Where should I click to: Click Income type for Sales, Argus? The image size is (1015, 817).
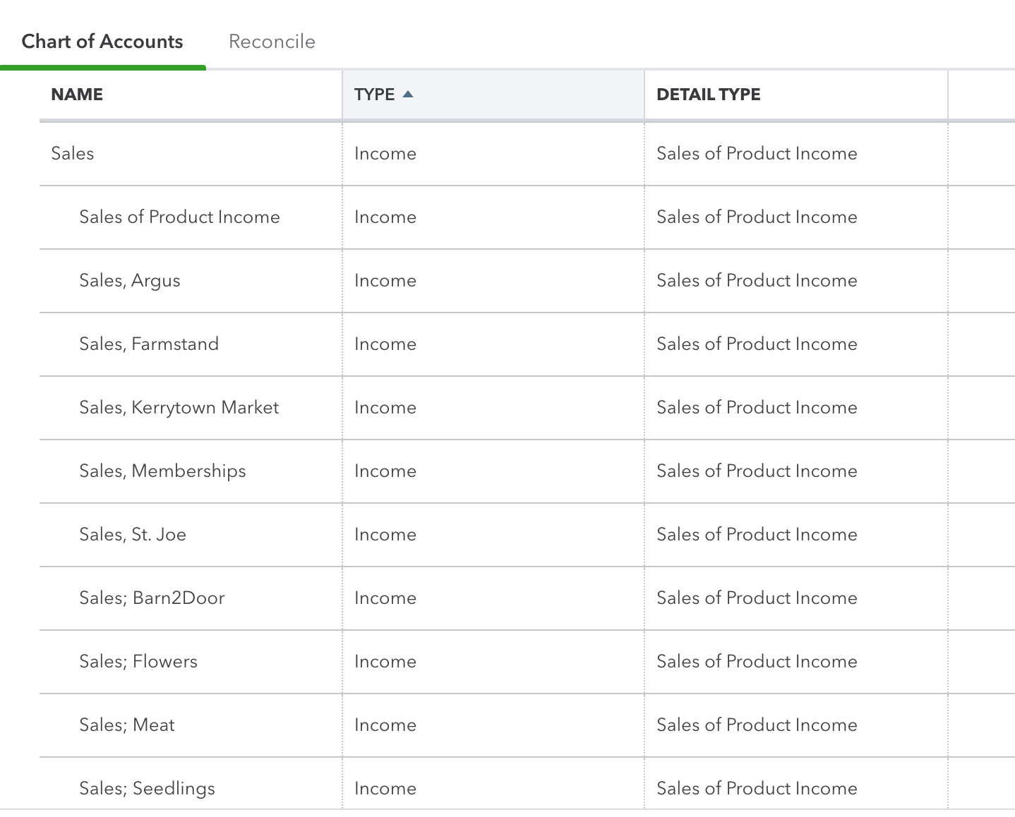pyautogui.click(x=385, y=281)
